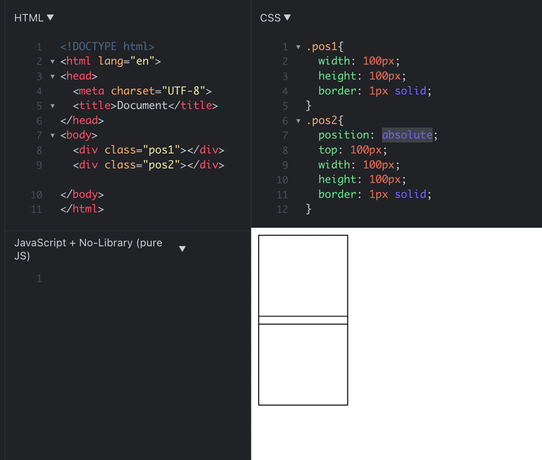Collapse the title line fold arrow
The height and width of the screenshot is (460, 542).
[53, 106]
